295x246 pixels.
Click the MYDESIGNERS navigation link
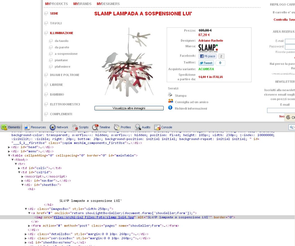108,4
